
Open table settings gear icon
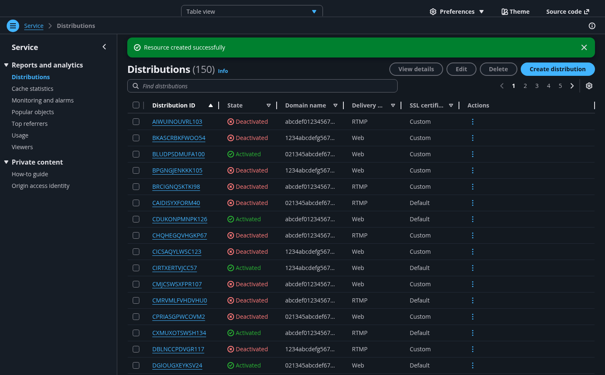coord(589,86)
